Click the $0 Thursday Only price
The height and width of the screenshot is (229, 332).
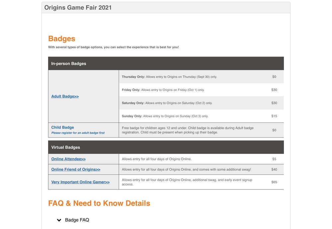pyautogui.click(x=274, y=77)
